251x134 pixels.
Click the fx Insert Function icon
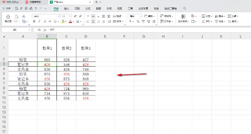click(x=45, y=30)
